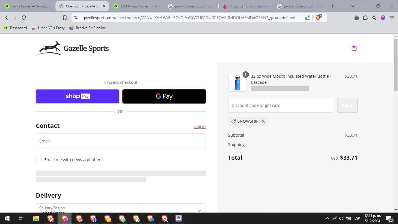398x224 pixels.
Task: Close the Checkout - Gazelle Sports tab
Action: (x=104, y=6)
